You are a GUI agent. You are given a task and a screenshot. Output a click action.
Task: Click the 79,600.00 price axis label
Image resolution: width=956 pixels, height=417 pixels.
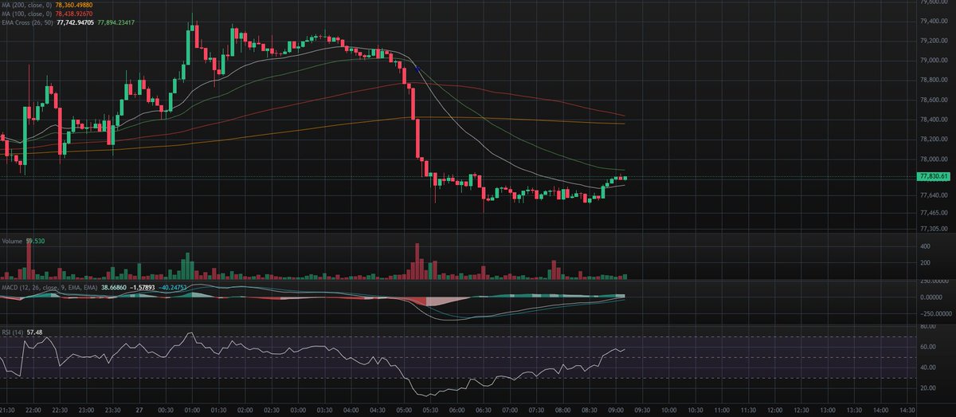(932, 2)
